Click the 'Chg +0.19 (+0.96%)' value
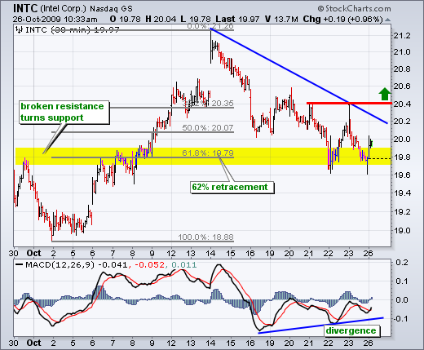The image size is (424, 350). click(x=342, y=20)
